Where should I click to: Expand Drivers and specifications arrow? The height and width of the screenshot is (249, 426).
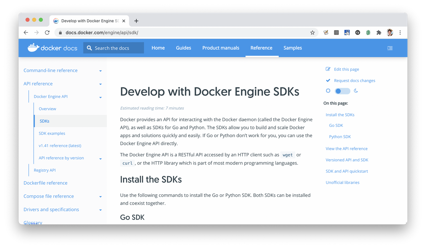[x=100, y=210]
